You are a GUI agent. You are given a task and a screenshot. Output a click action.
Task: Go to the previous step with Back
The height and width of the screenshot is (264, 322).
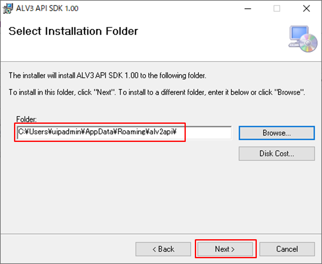click(x=163, y=249)
